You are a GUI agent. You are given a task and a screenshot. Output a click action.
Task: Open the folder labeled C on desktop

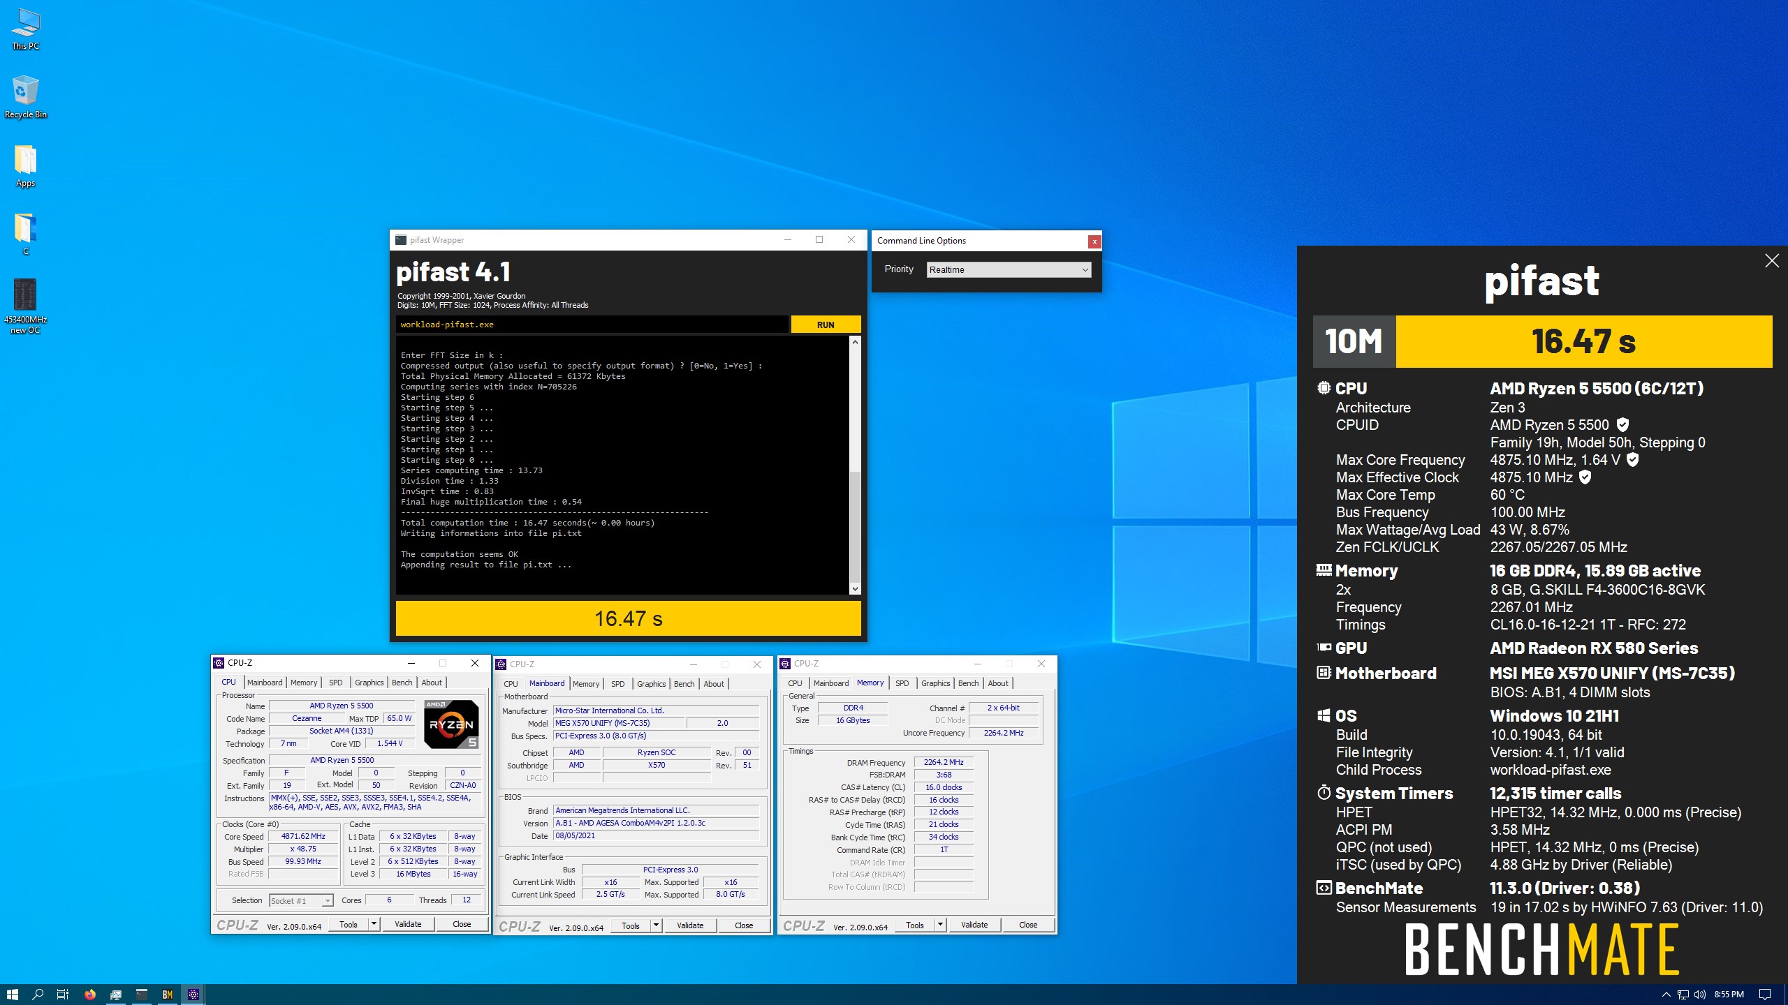point(26,234)
